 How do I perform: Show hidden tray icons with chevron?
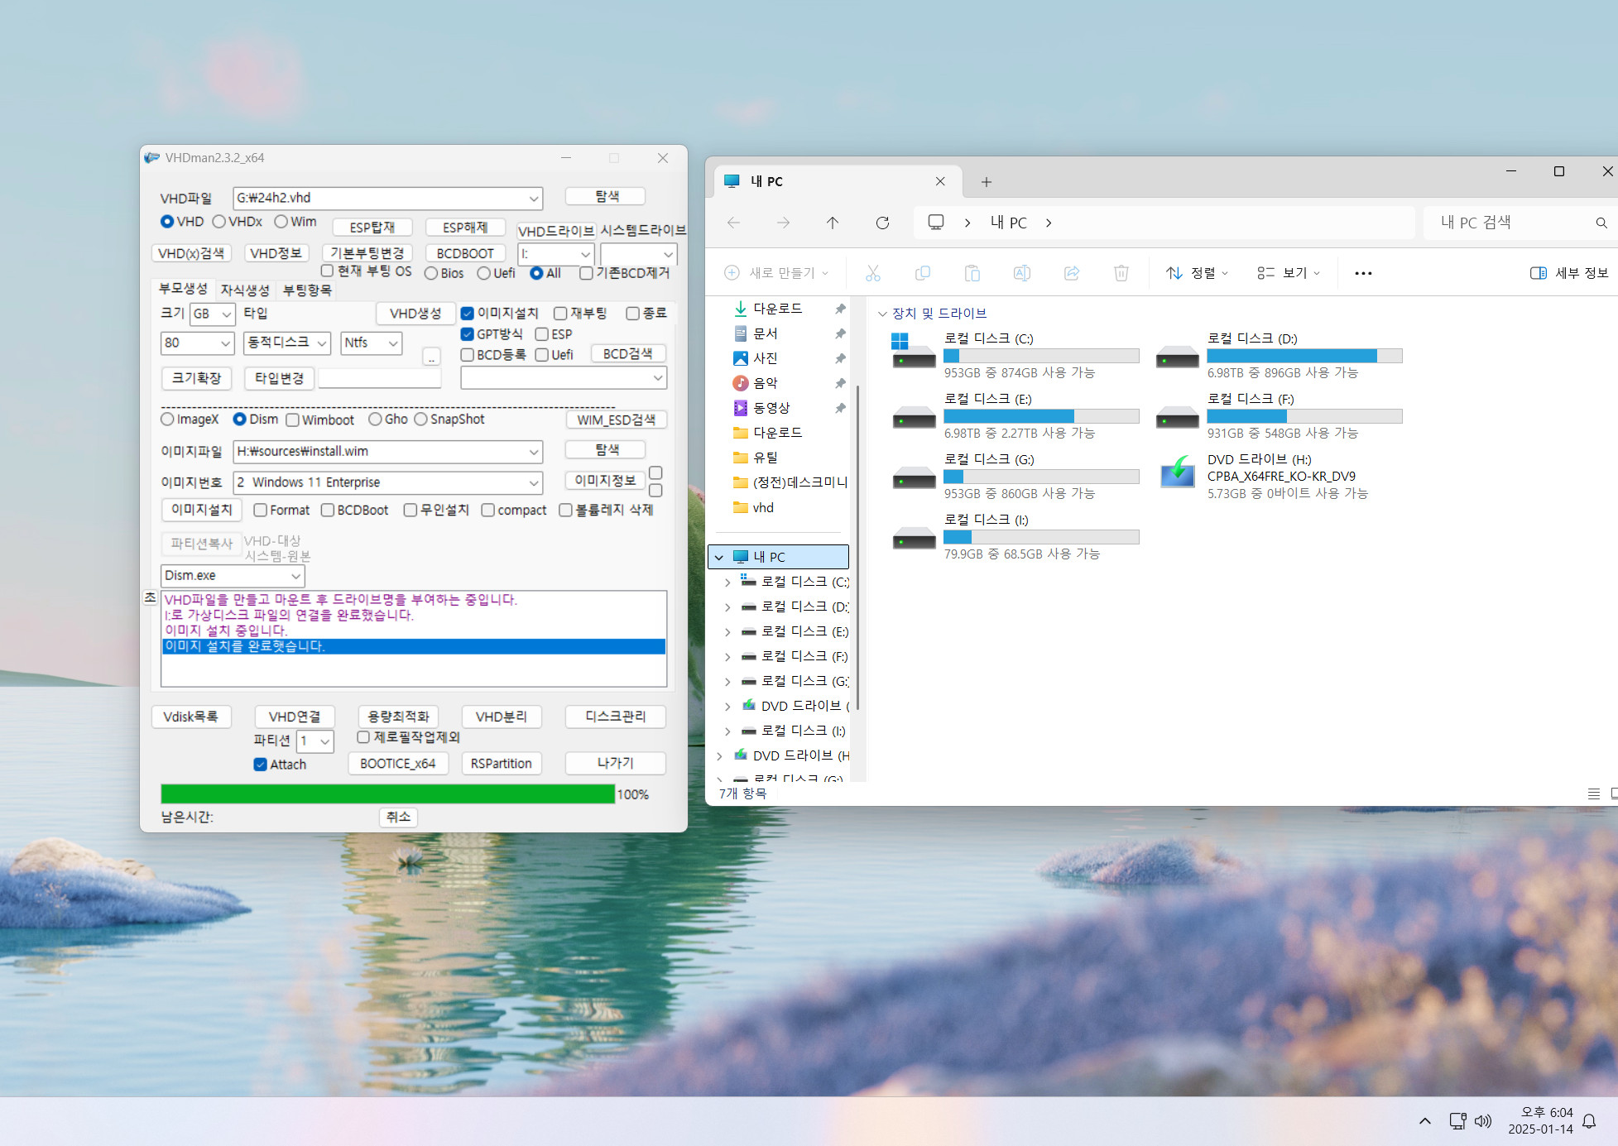point(1424,1121)
